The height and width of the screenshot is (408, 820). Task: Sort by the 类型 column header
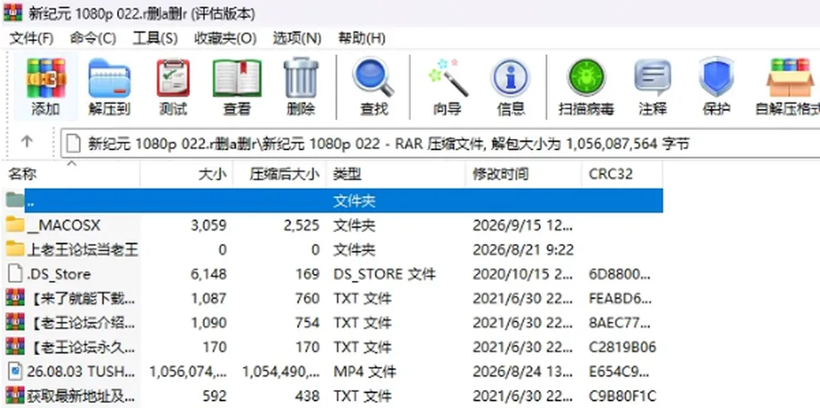395,174
